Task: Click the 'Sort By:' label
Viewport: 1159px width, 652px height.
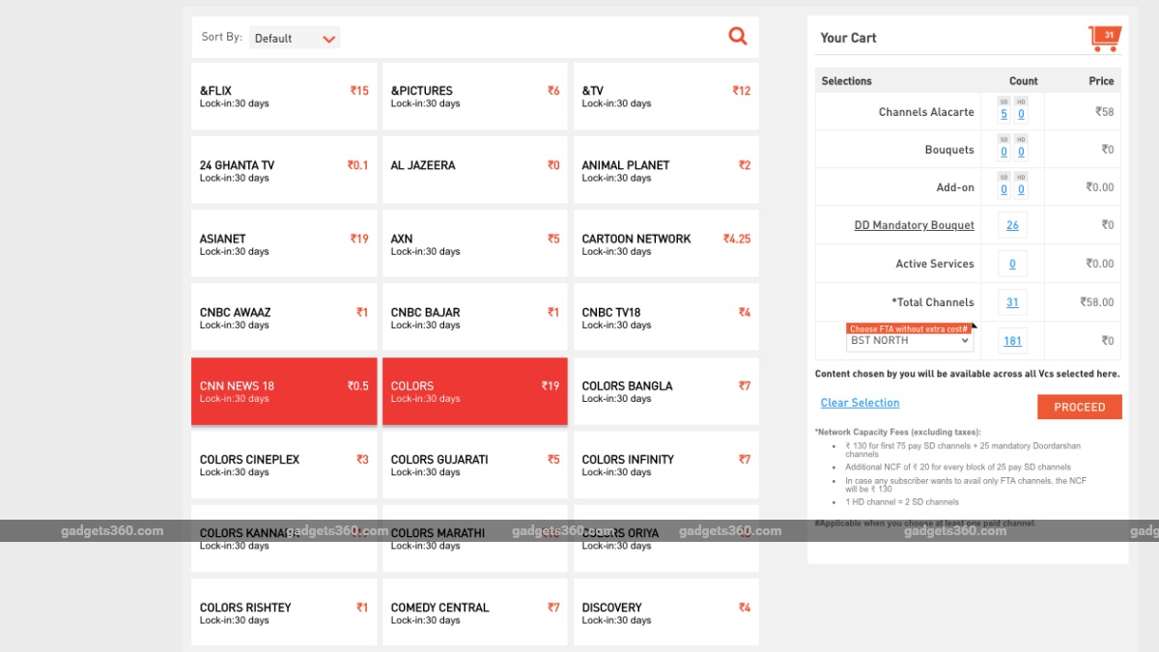Action: [221, 37]
